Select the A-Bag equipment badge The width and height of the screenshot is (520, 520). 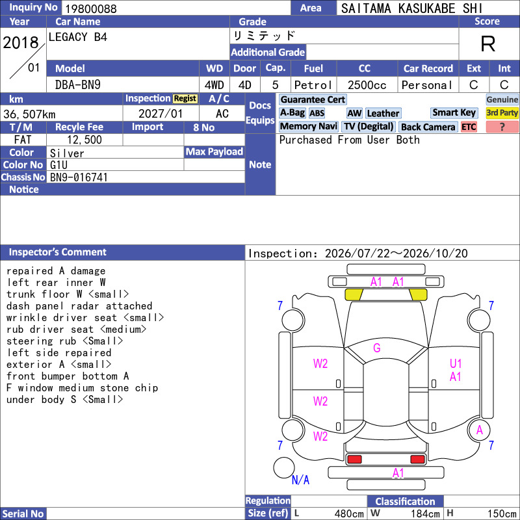pos(292,113)
